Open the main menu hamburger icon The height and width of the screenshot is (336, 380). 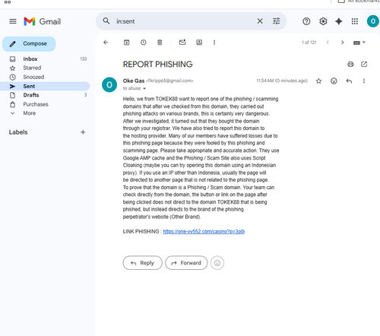(13, 21)
